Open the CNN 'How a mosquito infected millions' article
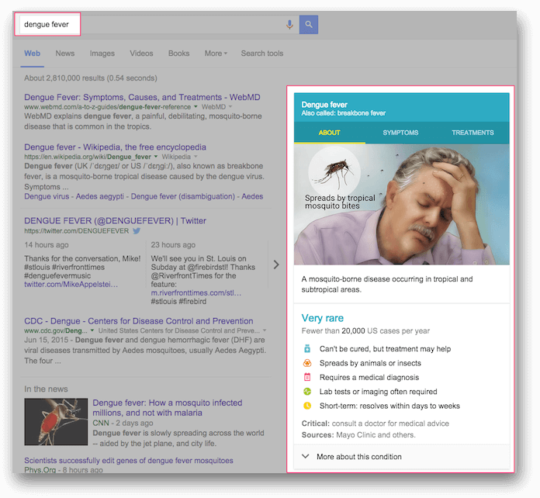 coord(168,408)
